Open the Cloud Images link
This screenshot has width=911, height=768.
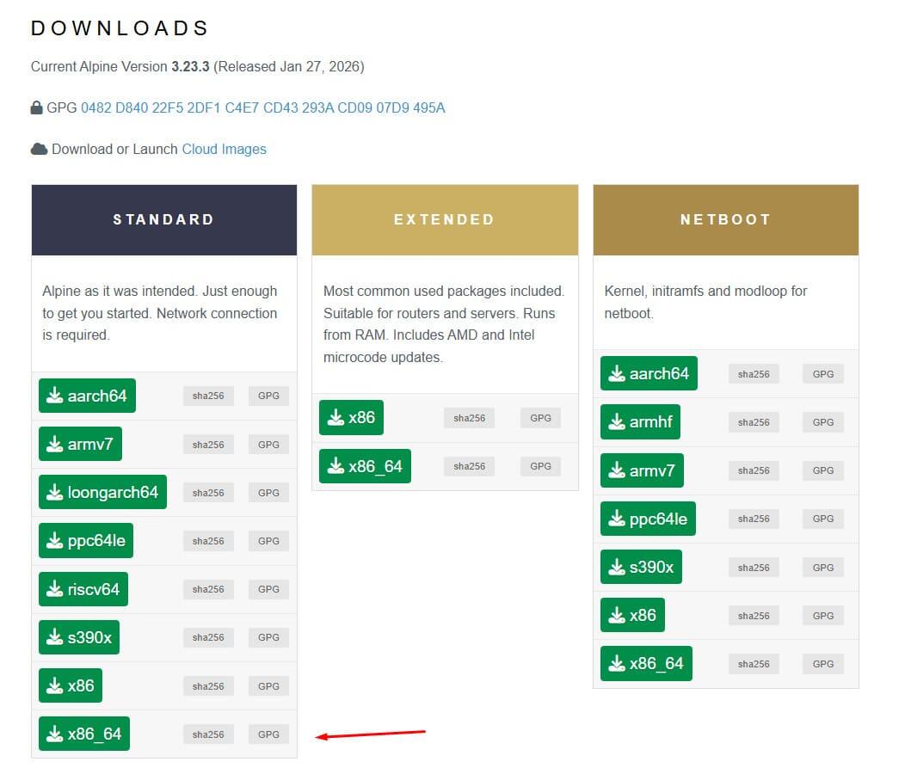pyautogui.click(x=224, y=149)
